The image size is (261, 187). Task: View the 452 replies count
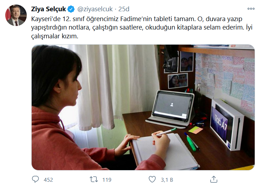pyautogui.click(x=48, y=180)
